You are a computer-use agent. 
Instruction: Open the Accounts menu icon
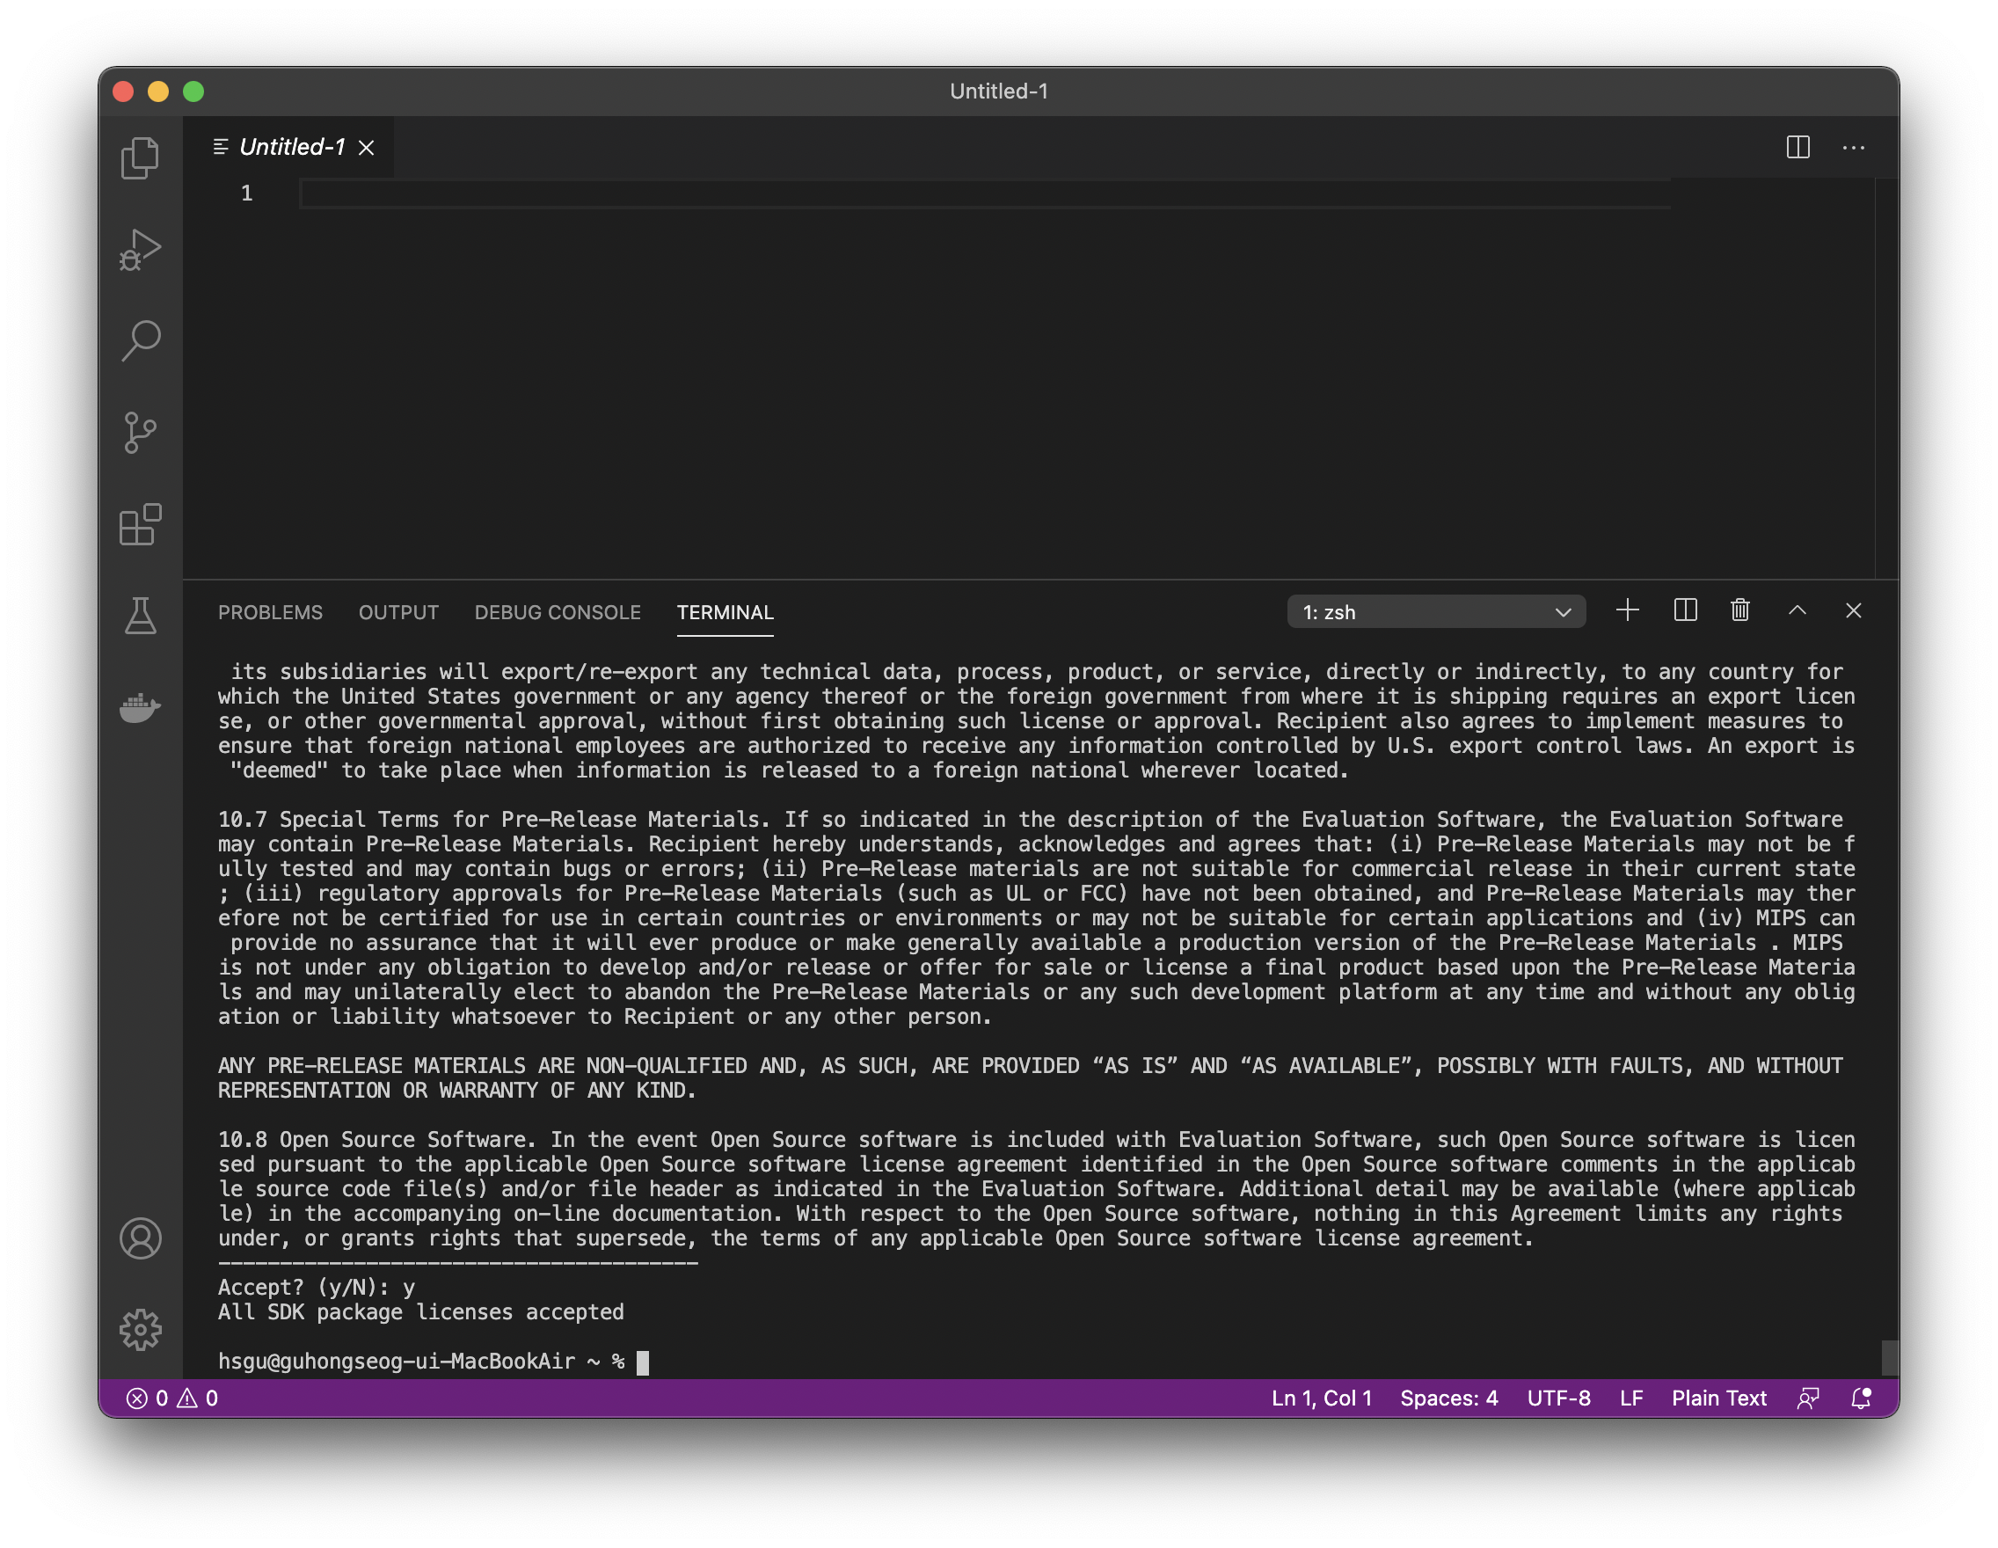[140, 1238]
